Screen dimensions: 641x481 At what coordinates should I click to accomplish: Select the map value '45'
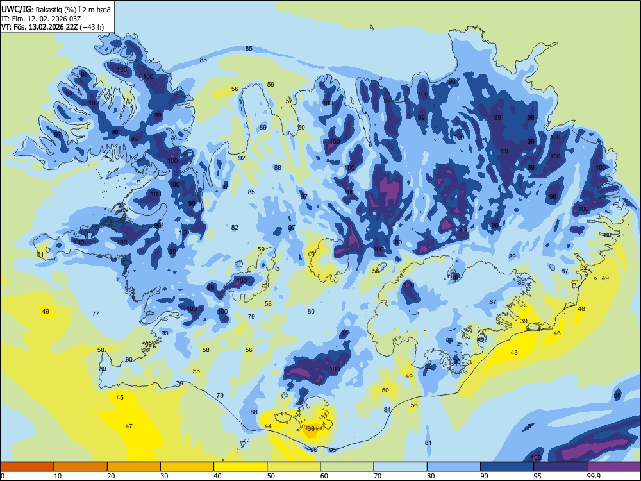pyautogui.click(x=120, y=397)
